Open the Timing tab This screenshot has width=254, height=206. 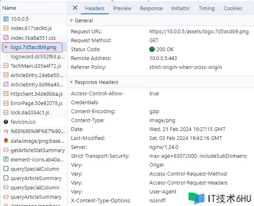click(x=206, y=8)
